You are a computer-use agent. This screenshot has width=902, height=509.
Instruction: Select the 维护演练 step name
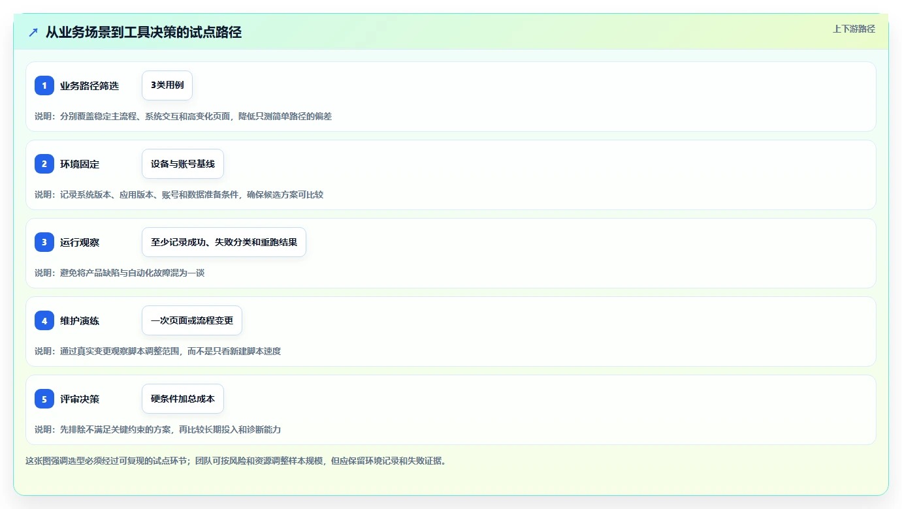coord(80,321)
